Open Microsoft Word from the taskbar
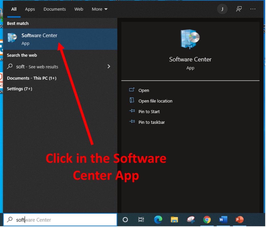 (223, 220)
